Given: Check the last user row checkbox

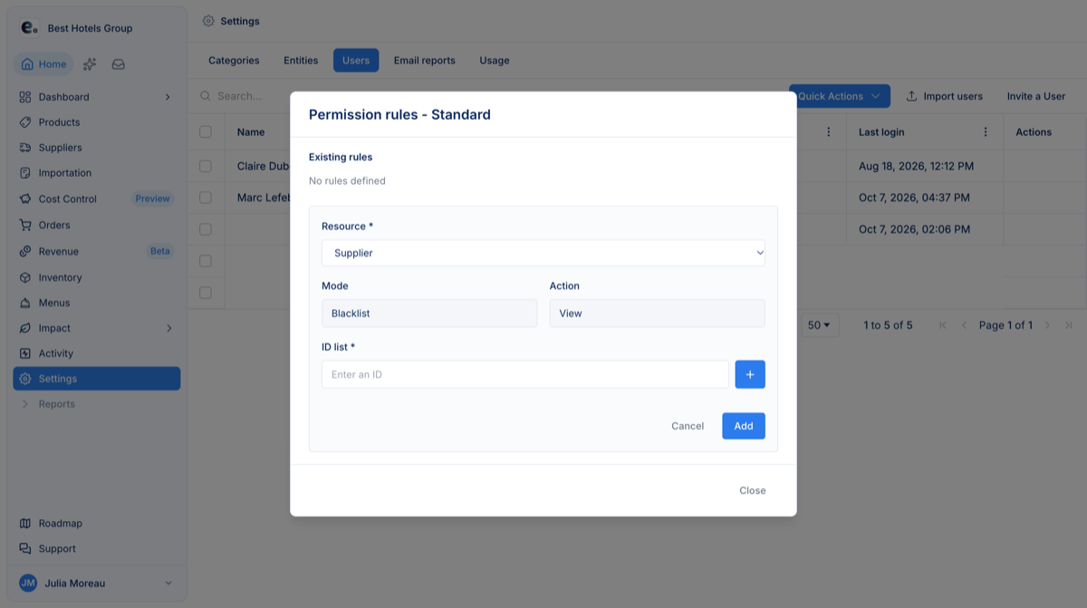Looking at the screenshot, I should [x=206, y=293].
